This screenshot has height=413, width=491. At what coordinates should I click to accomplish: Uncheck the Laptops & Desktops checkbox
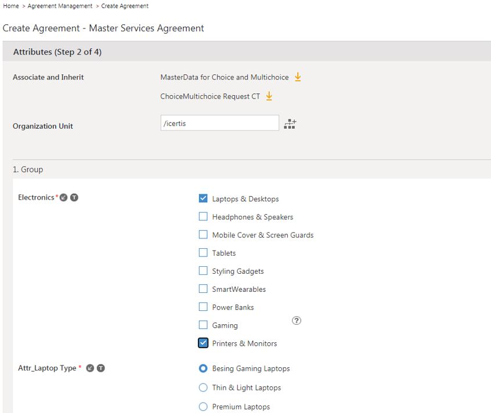click(x=203, y=198)
